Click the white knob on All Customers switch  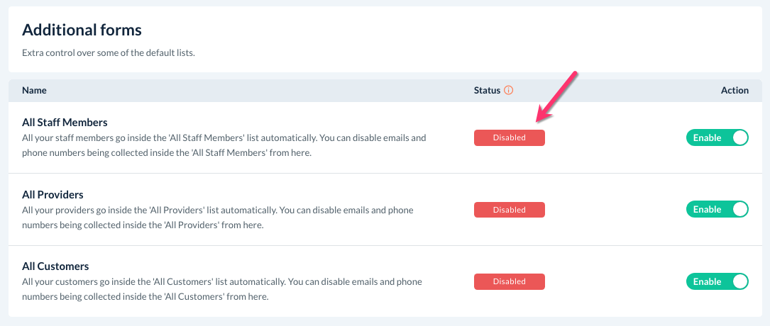(x=739, y=281)
